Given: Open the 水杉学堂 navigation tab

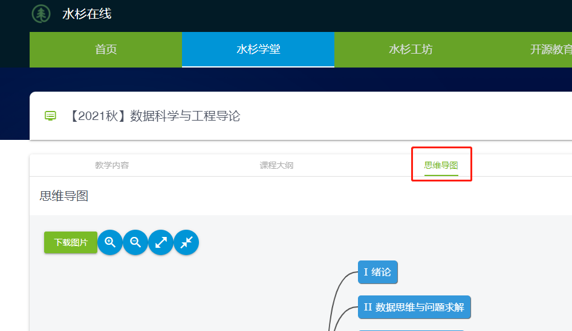Looking at the screenshot, I should 258,49.
